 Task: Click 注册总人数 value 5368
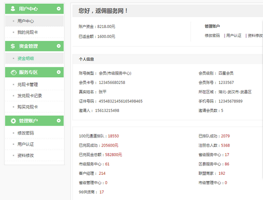coord(225,145)
